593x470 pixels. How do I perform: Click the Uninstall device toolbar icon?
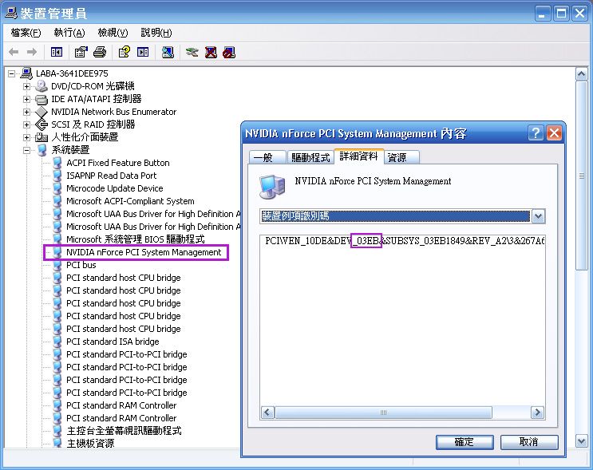pyautogui.click(x=211, y=52)
